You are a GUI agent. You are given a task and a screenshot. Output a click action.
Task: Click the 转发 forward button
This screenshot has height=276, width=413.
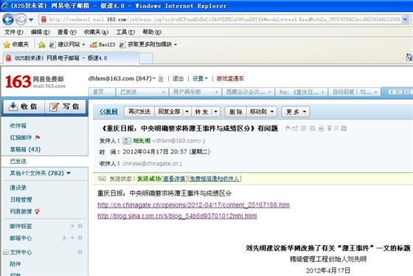[202, 111]
